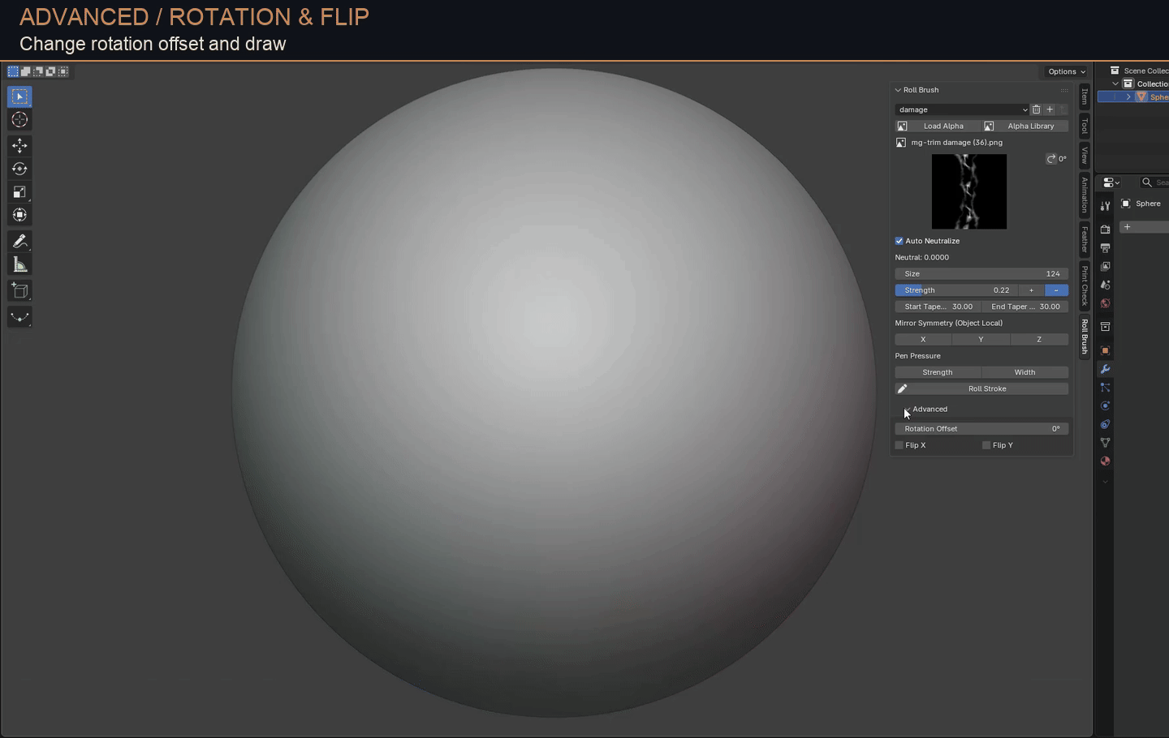The width and height of the screenshot is (1169, 738).
Task: Open the properties editor display options dropdown
Action: (x=1111, y=183)
